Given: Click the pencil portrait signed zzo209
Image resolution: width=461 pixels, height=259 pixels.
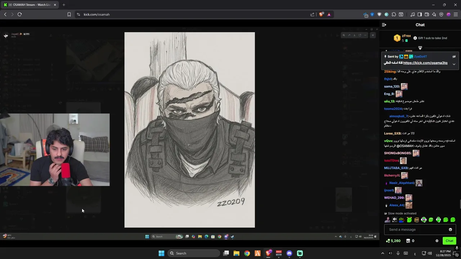Looking at the screenshot, I should 189,130.
